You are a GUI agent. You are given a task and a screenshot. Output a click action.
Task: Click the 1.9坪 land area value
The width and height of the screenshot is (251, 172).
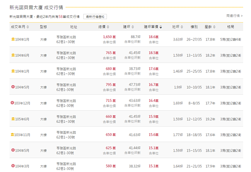178,87
